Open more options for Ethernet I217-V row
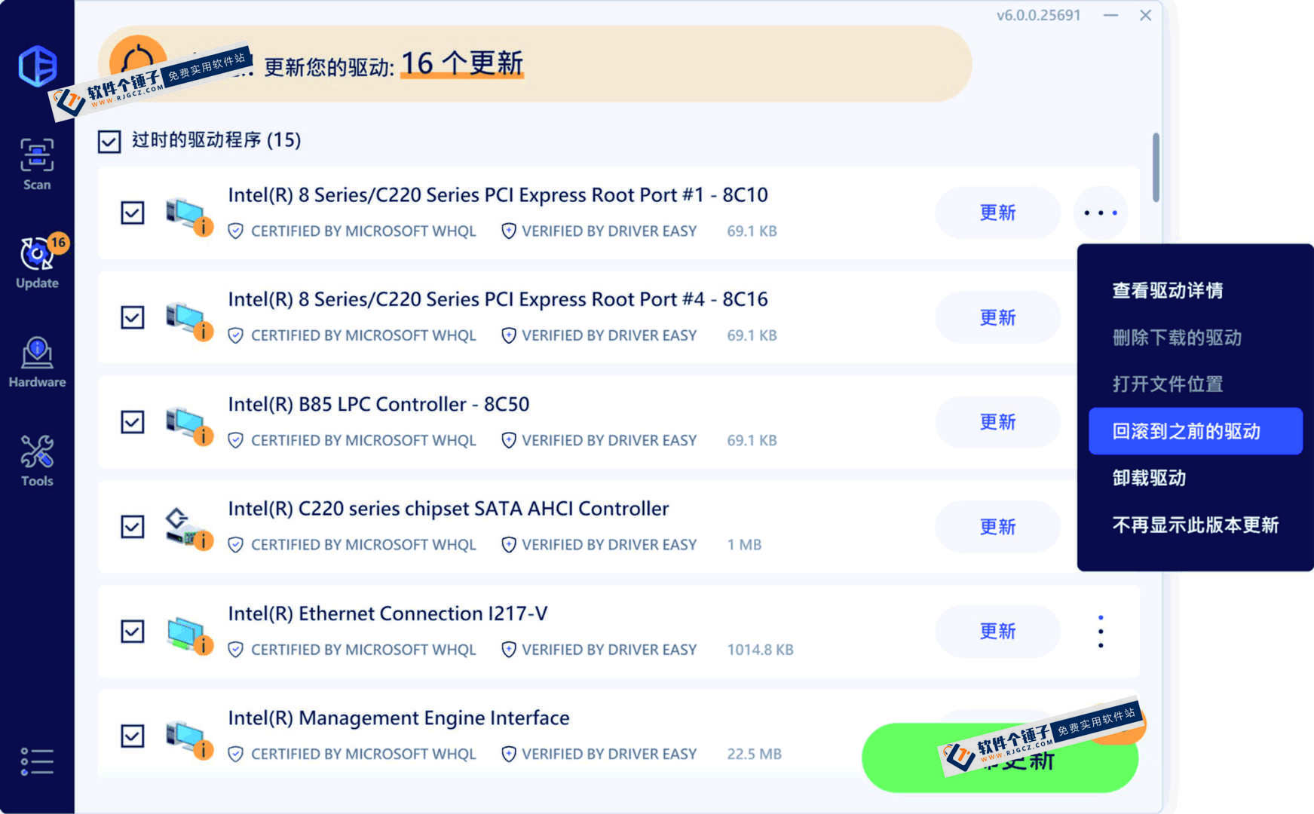The width and height of the screenshot is (1314, 814). click(x=1101, y=632)
